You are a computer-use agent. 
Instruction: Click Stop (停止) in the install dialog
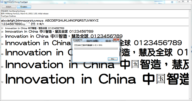click(x=113, y=59)
